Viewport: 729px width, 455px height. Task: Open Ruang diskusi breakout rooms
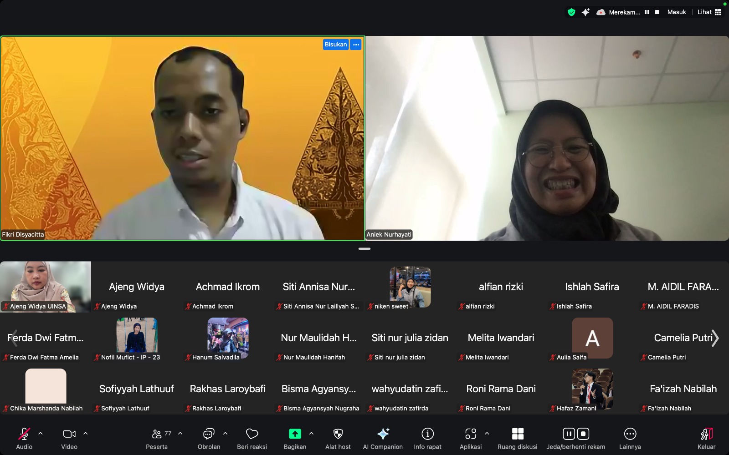(x=517, y=434)
